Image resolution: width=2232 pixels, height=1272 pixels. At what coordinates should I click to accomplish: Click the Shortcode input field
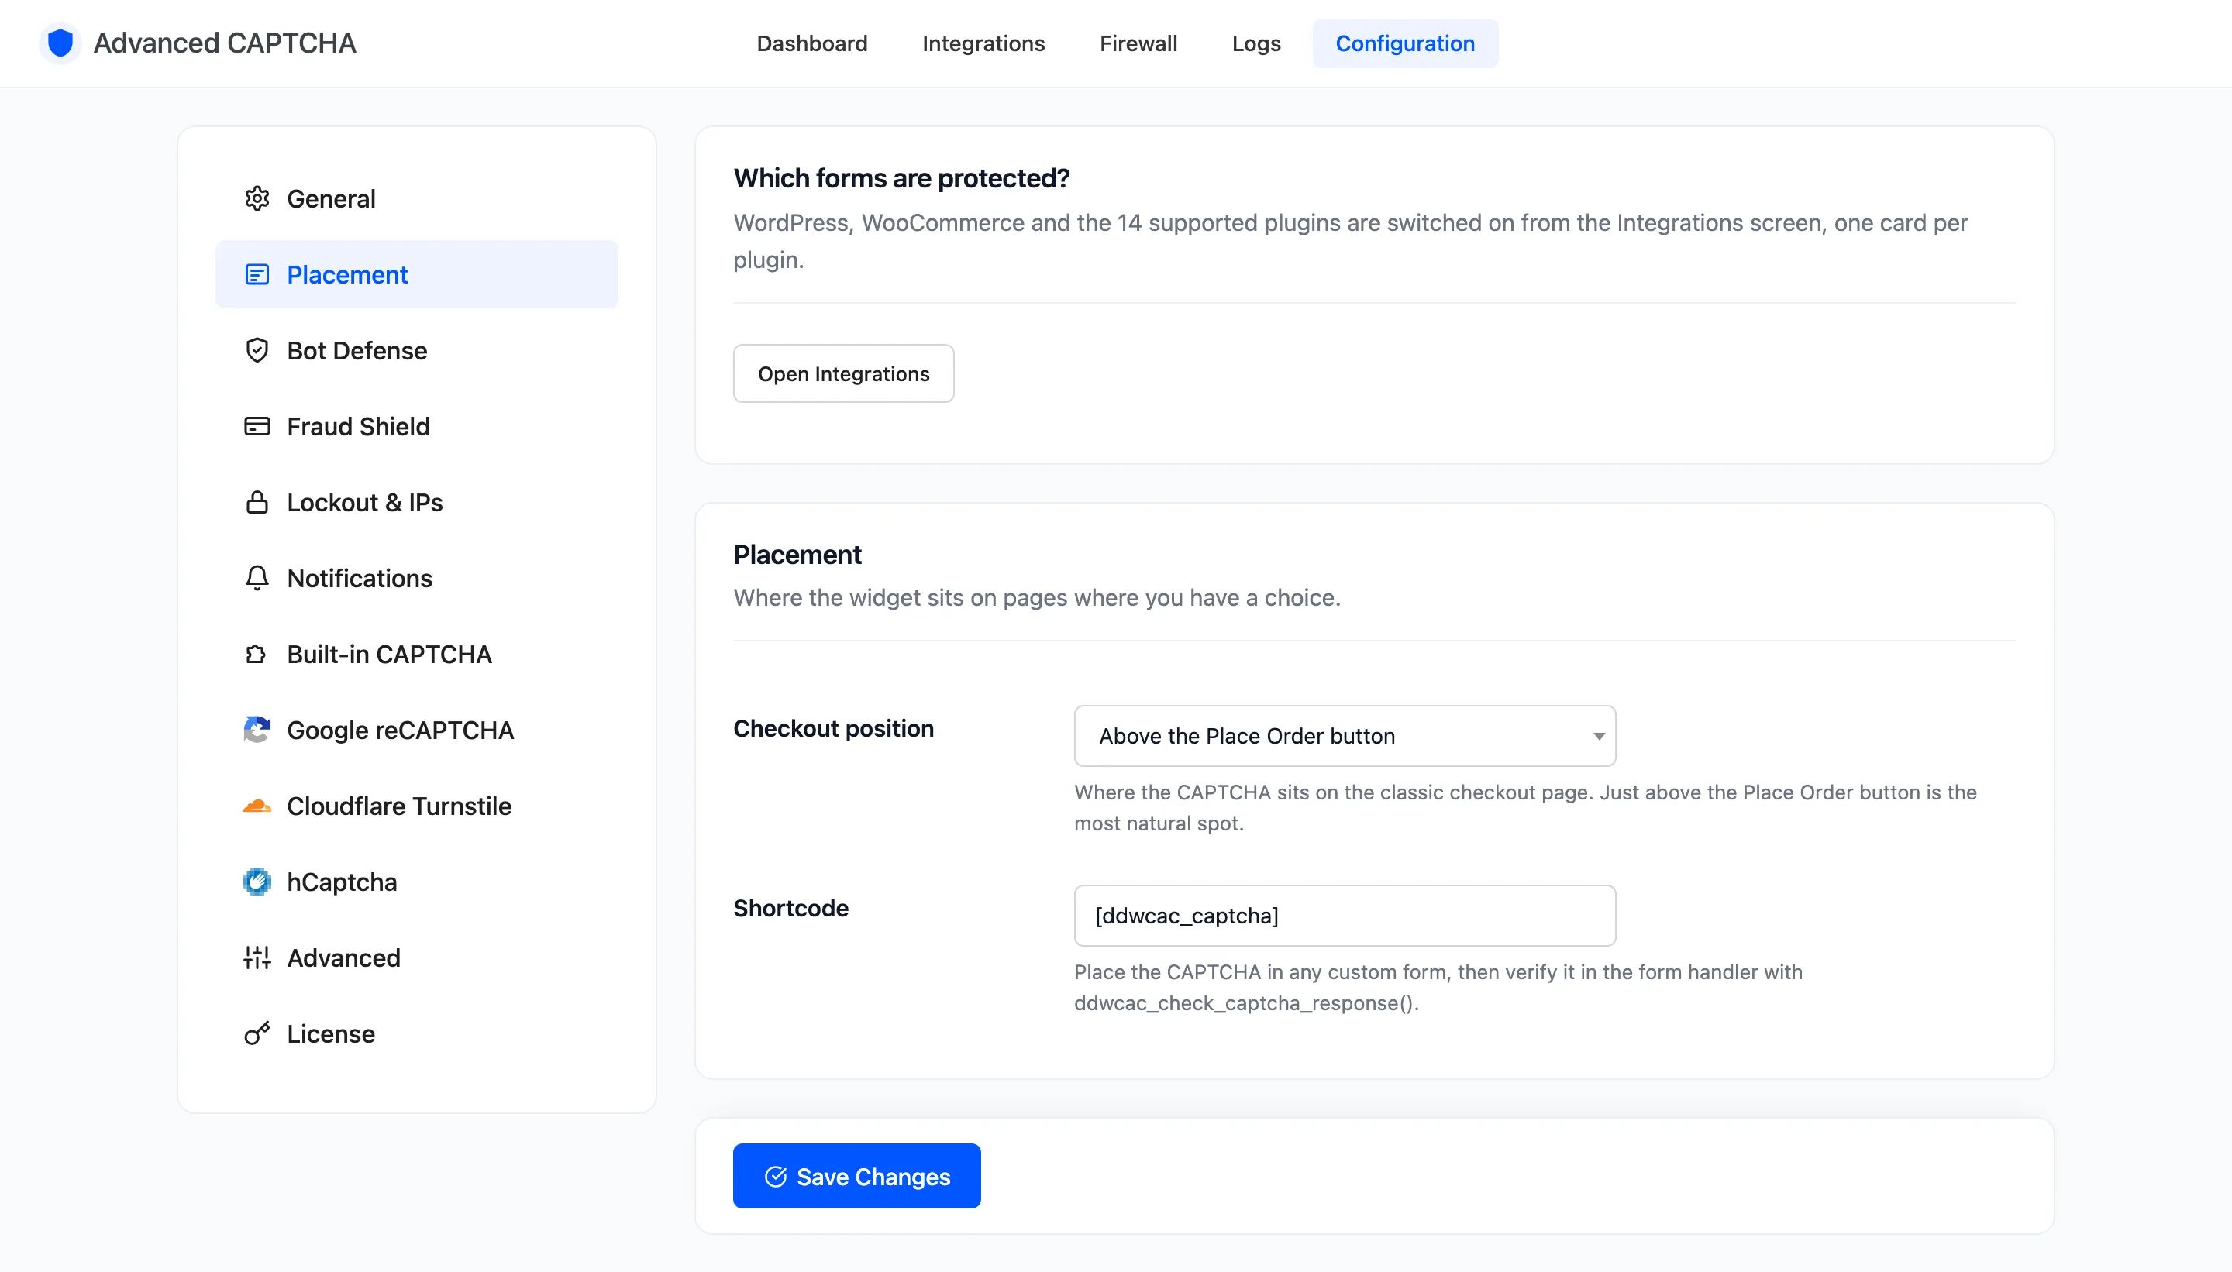(x=1344, y=916)
